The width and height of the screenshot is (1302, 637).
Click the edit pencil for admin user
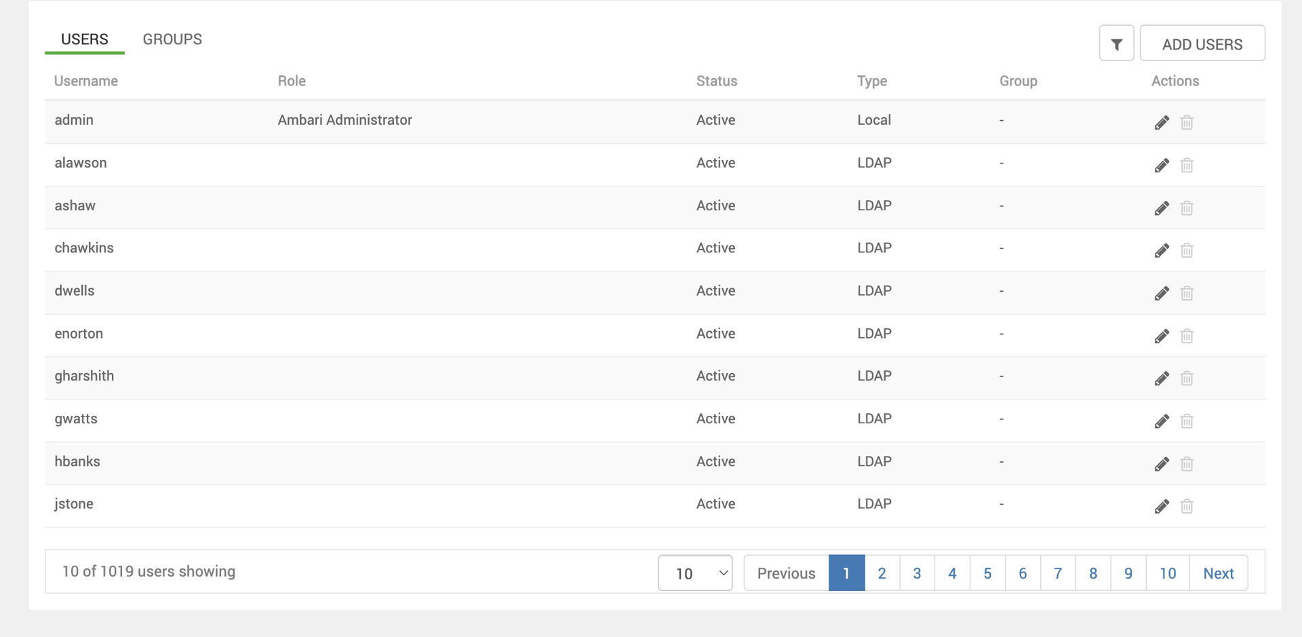click(x=1162, y=122)
